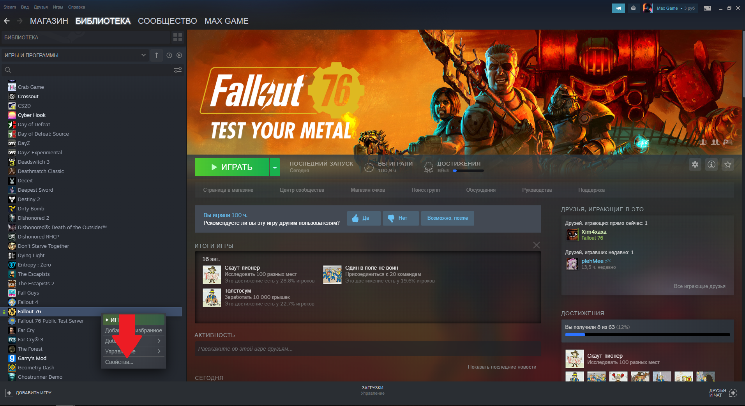The width and height of the screenshot is (745, 406).
Task: Open the Друзья menu
Action: point(41,7)
